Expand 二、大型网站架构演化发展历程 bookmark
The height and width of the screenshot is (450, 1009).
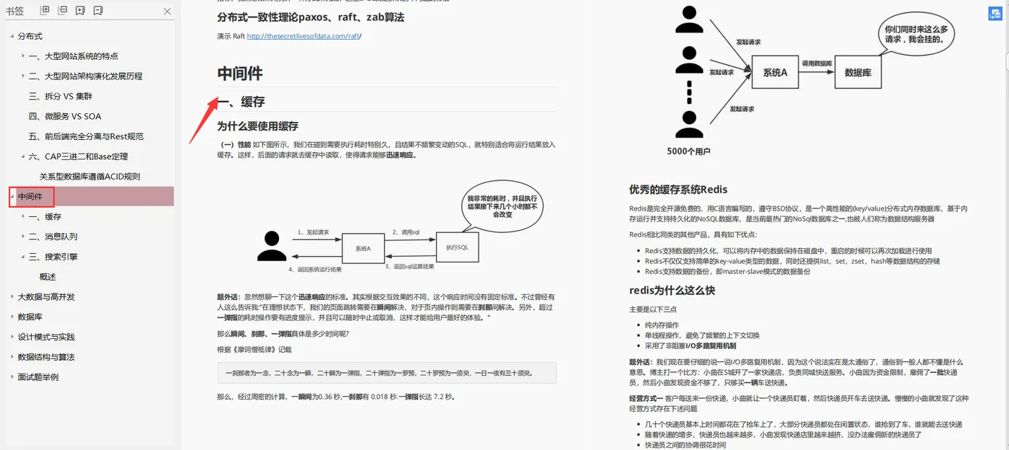(x=24, y=76)
